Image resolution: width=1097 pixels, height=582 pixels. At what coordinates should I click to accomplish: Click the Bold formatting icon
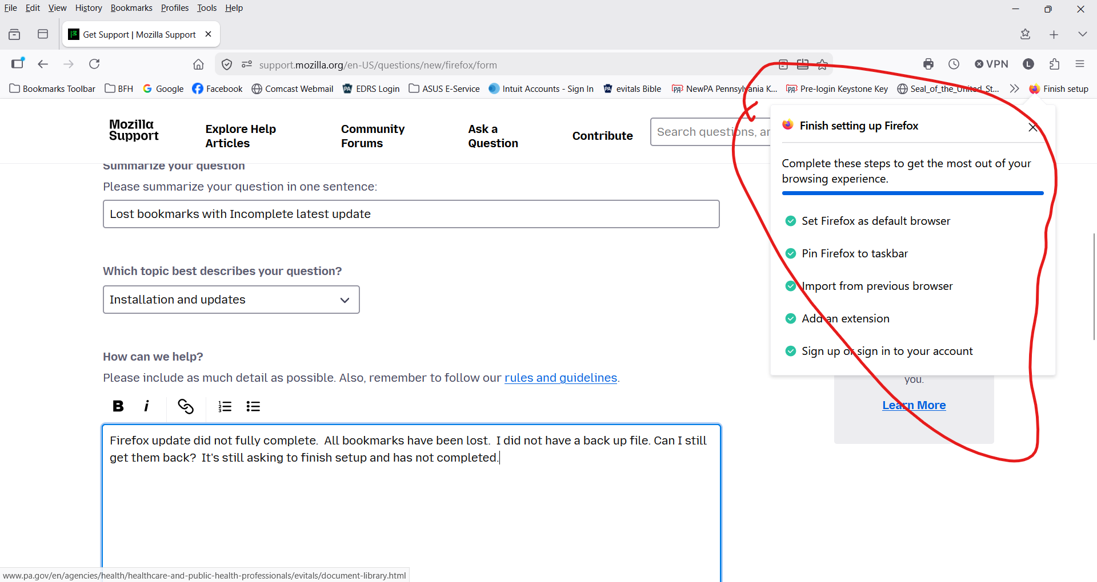118,406
